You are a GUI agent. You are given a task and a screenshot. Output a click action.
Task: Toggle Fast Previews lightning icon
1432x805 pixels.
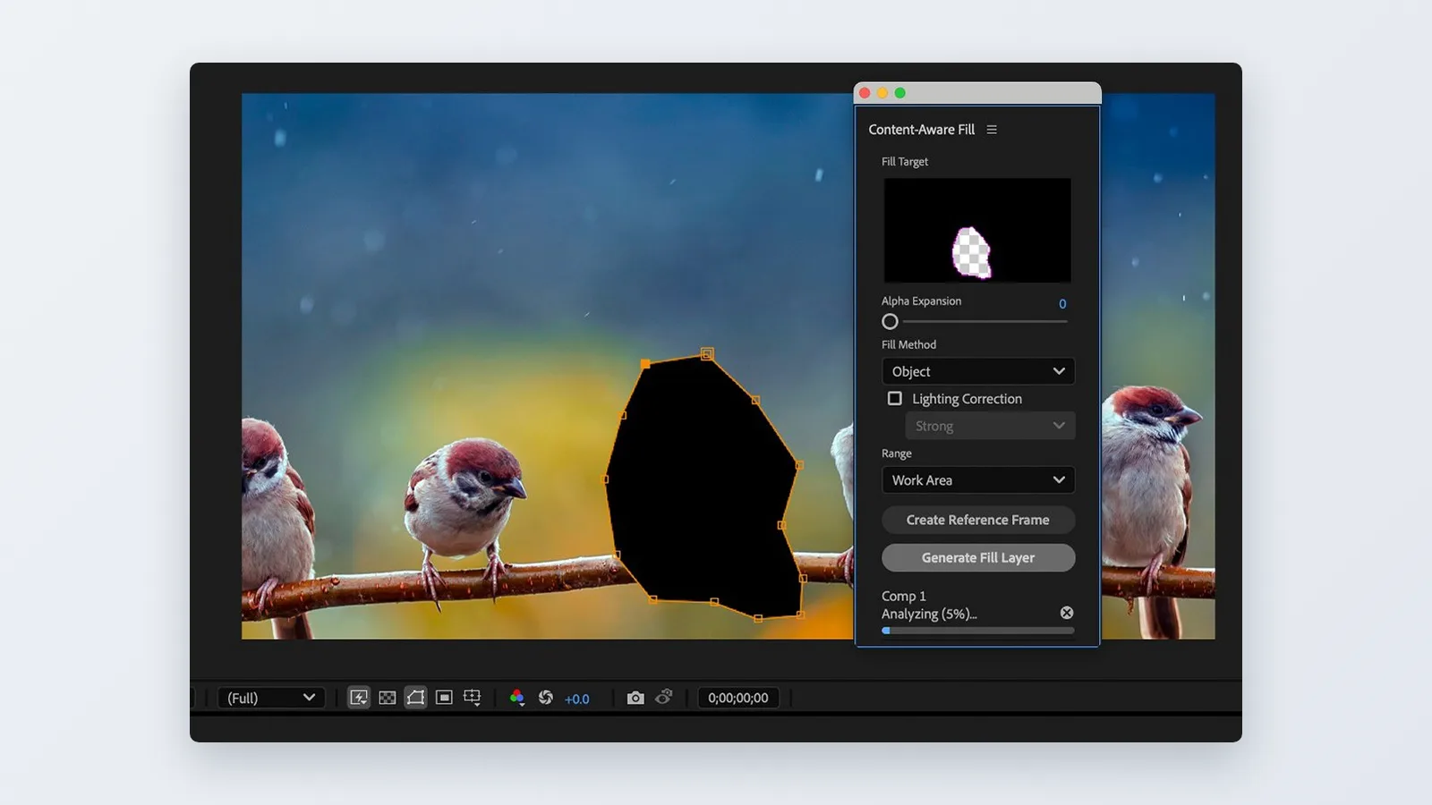(359, 698)
